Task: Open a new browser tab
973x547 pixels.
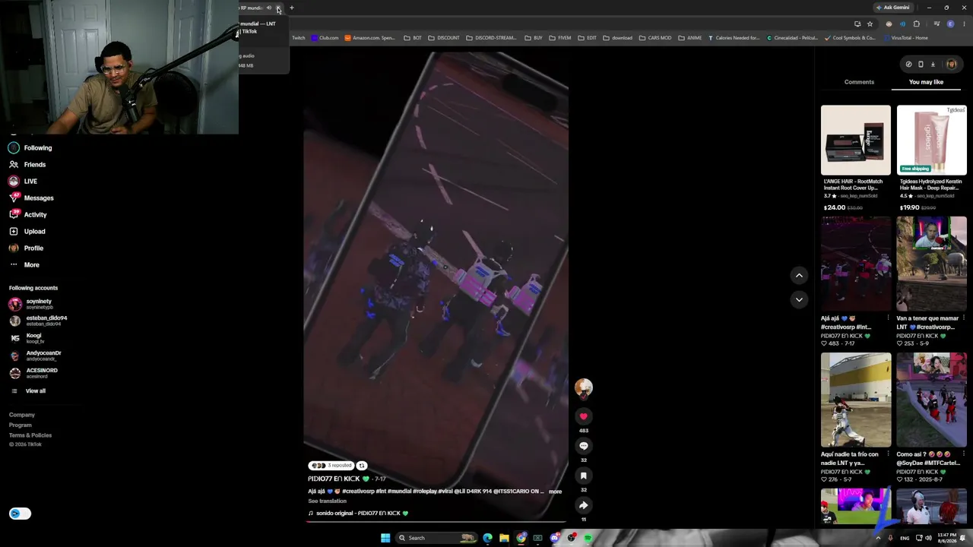Action: tap(291, 8)
